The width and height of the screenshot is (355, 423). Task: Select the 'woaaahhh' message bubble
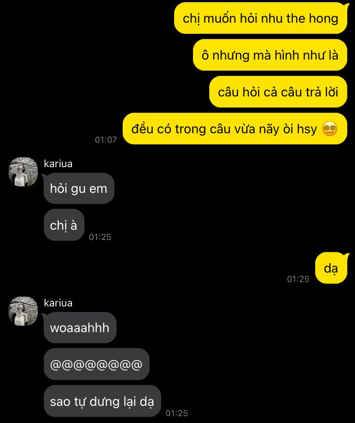point(80,327)
